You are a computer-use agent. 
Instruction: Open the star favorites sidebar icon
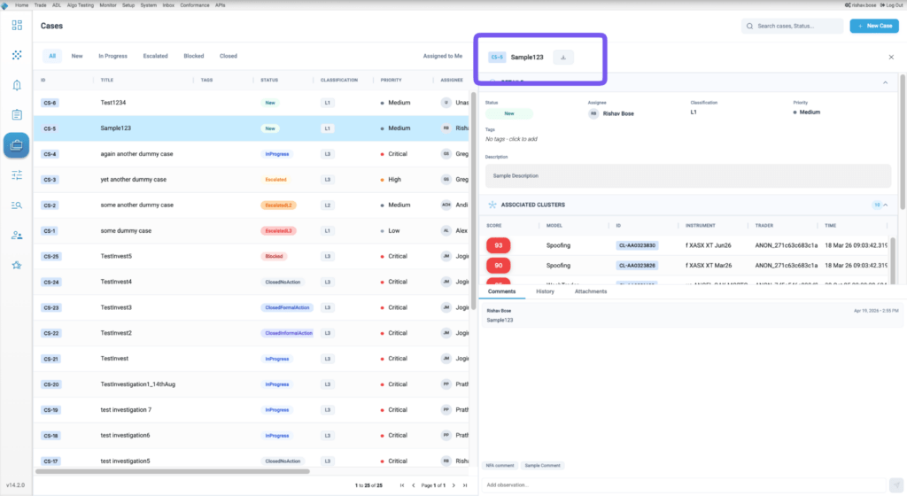(17, 266)
